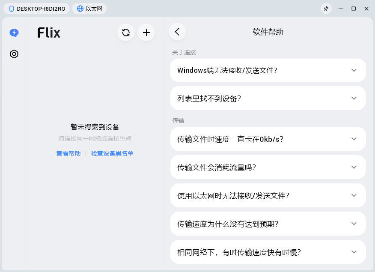The height and width of the screenshot is (272, 375).
Task: Click the 请连接同一网络或连接热点 hint
Action: [95, 138]
